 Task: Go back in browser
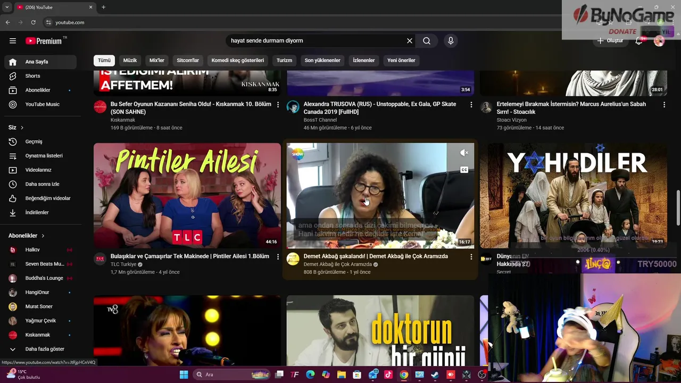tap(7, 22)
